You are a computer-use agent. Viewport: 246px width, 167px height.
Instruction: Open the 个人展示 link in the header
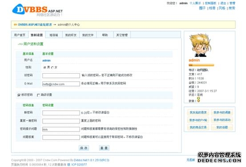point(195,3)
